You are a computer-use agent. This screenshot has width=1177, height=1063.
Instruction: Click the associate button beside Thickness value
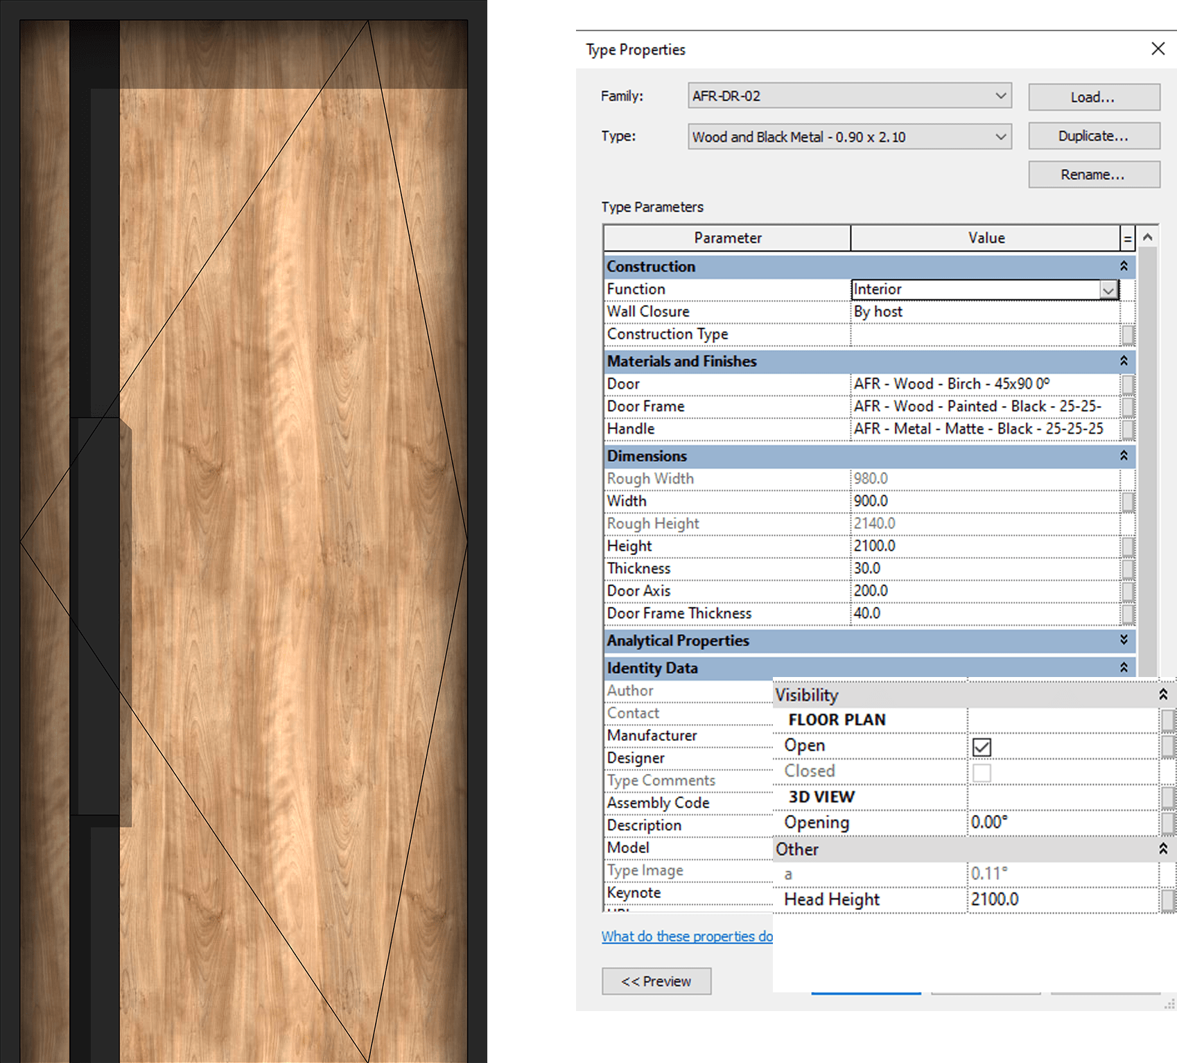point(1128,569)
